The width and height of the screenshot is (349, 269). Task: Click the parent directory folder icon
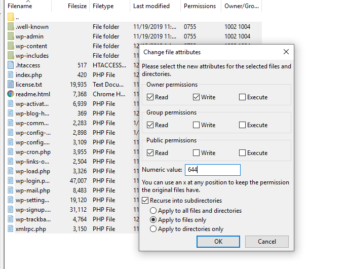pos(11,17)
